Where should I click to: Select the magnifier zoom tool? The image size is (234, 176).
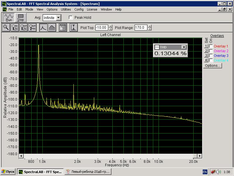click(6, 28)
